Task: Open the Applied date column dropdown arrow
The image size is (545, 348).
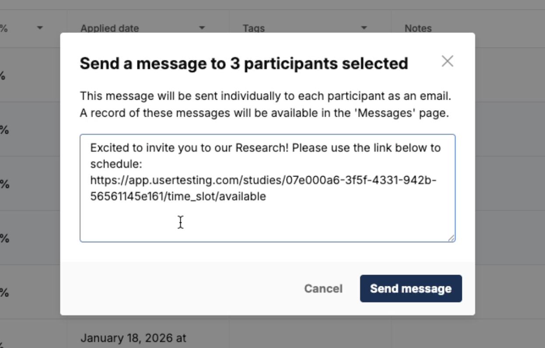Action: [202, 28]
